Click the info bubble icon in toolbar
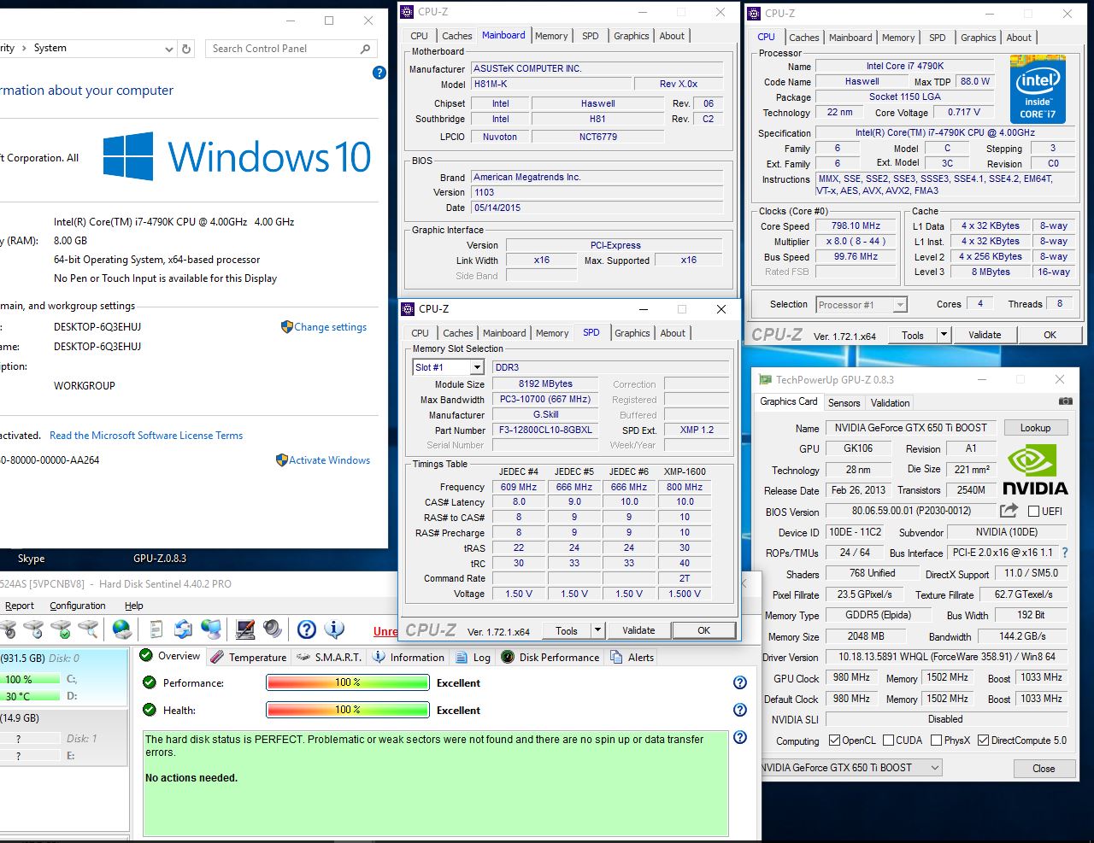Viewport: 1094px width, 843px height. click(334, 629)
